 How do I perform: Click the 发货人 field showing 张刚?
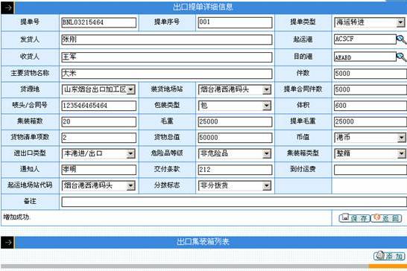(167, 39)
